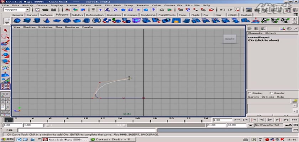
Task: Open the Edit Mesh menu
Action: pos(113,5)
